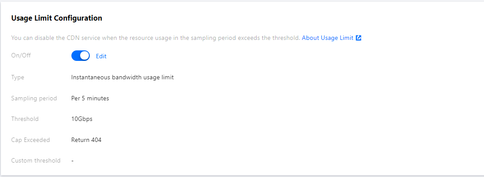Click the Usage Limit Configuration heading
This screenshot has width=484, height=177.
click(57, 18)
